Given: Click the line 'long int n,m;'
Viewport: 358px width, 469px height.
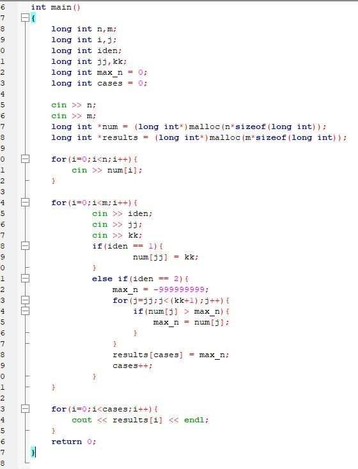Looking at the screenshot, I should coord(84,29).
